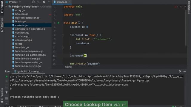
Task: Hide the Project panel with minus icon
Action: click(x=49, y=2)
